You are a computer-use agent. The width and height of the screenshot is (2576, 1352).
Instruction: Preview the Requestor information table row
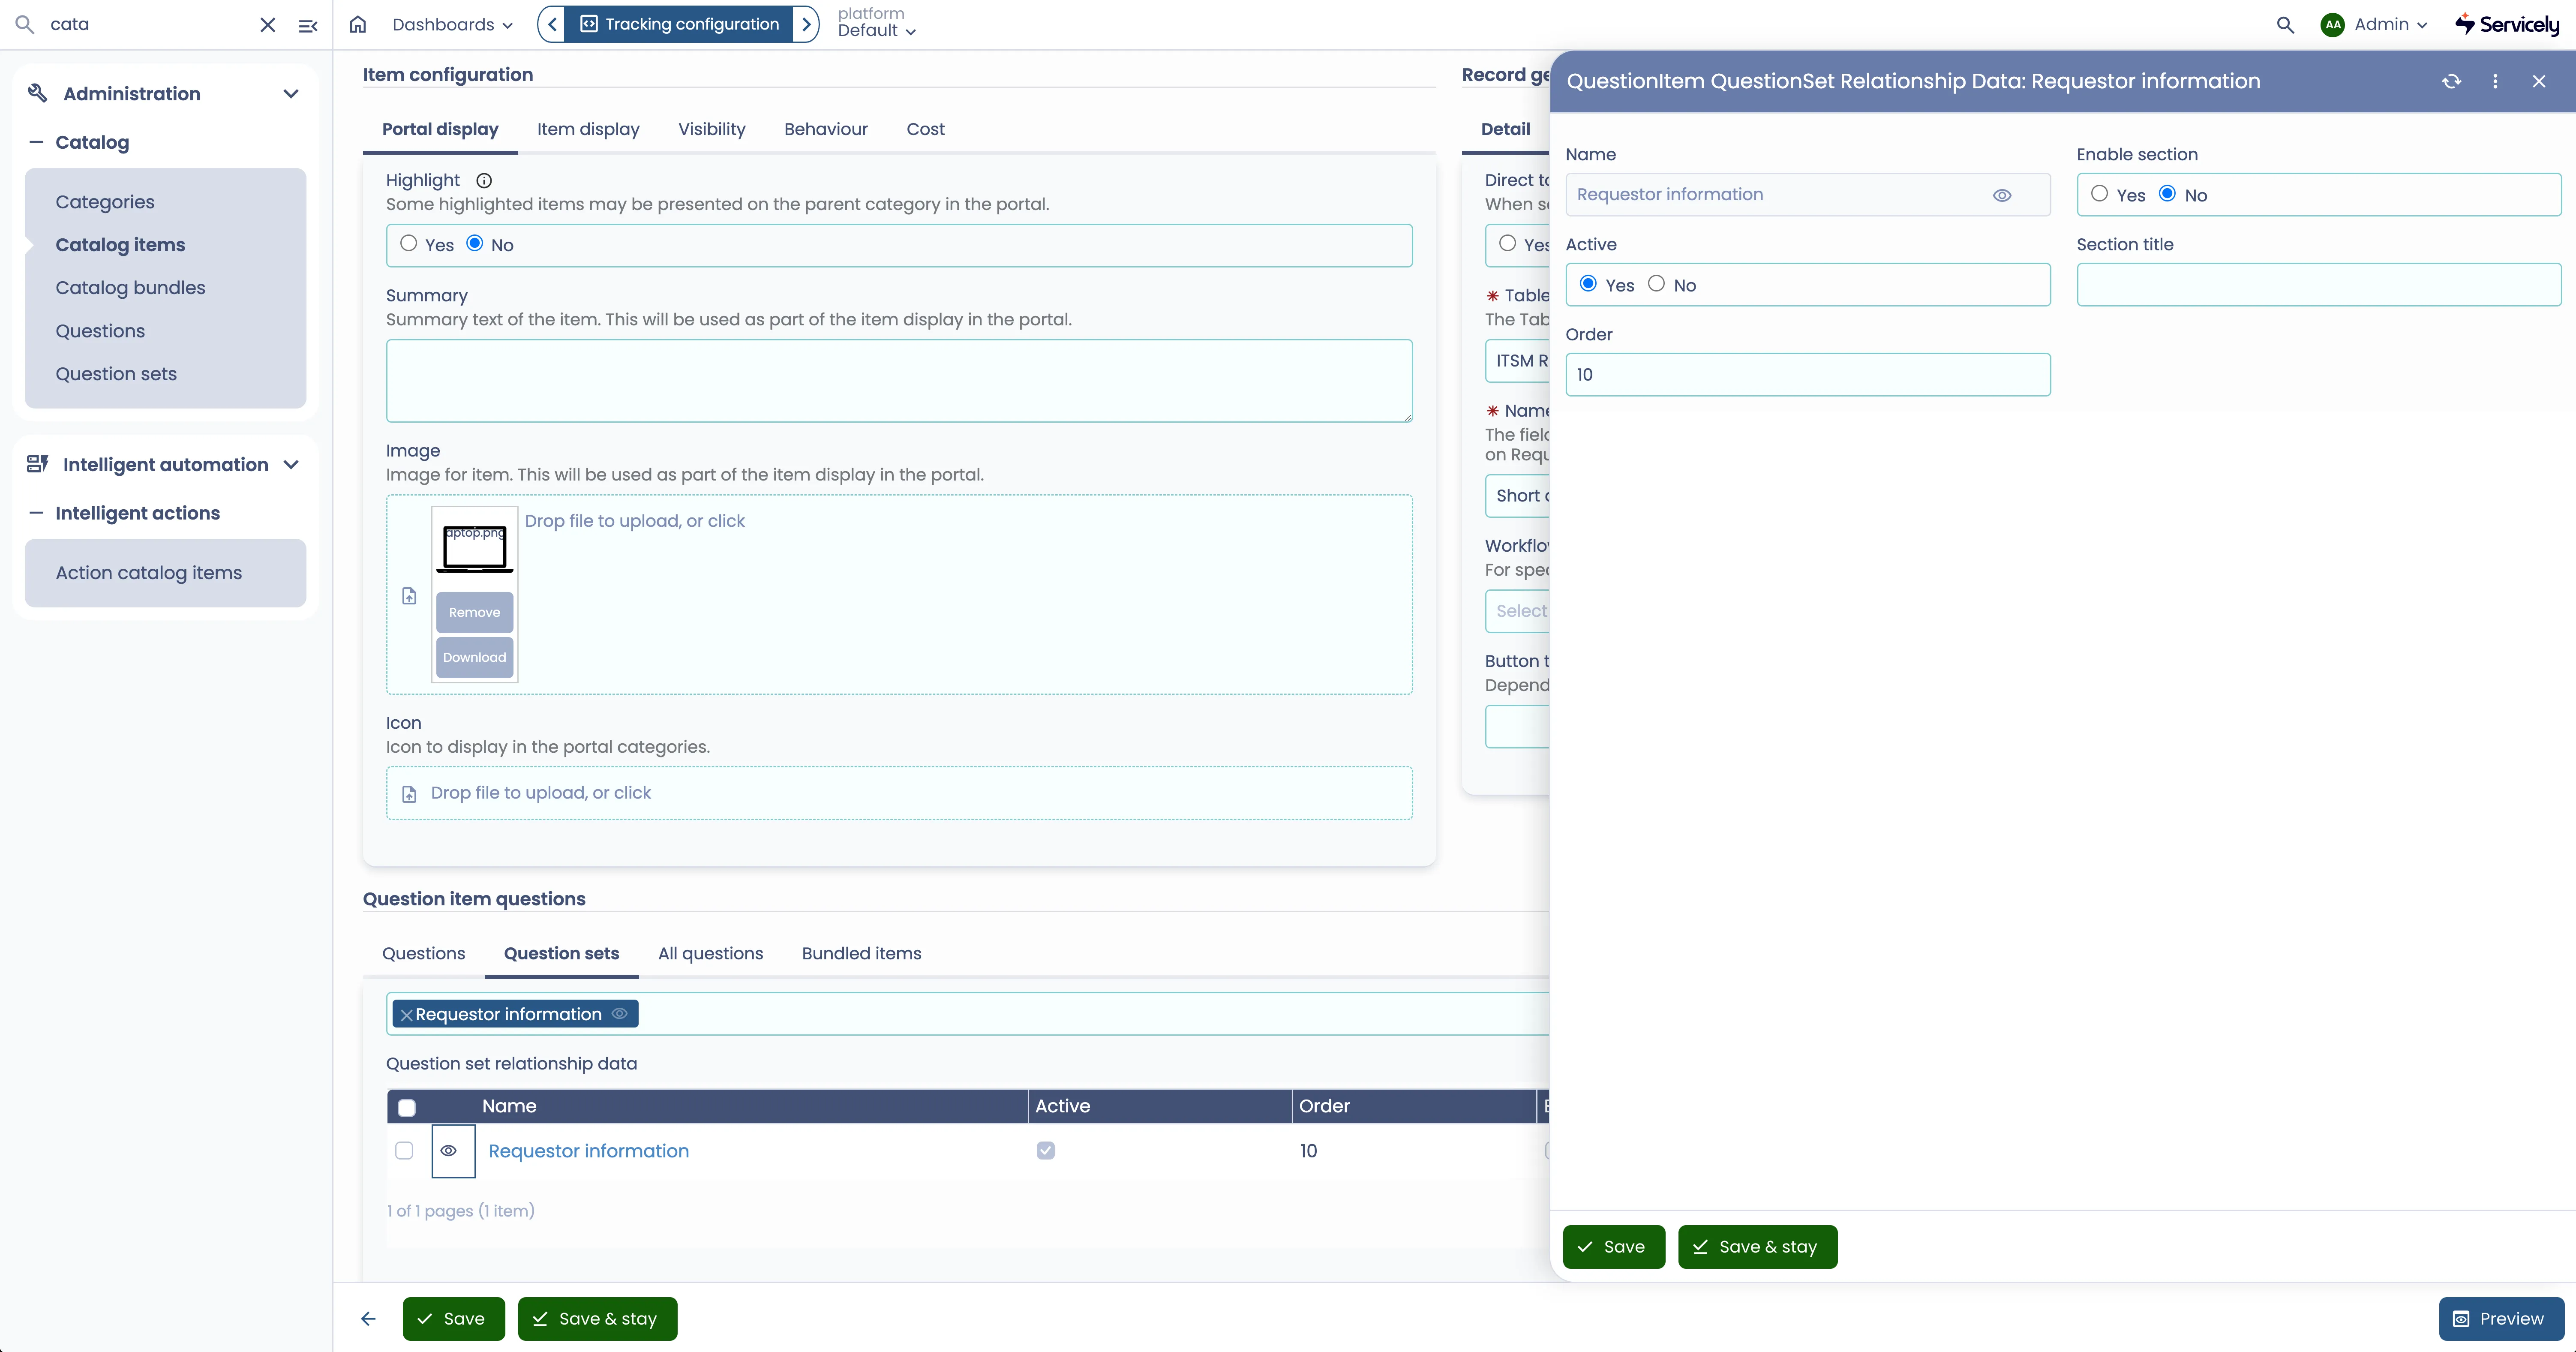tap(449, 1151)
